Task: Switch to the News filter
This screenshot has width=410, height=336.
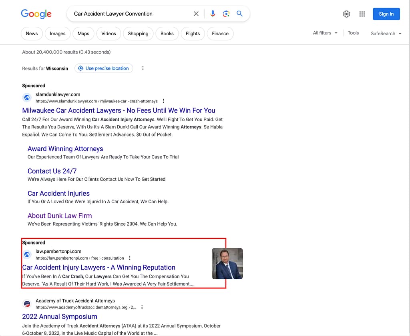Action: pos(32,34)
